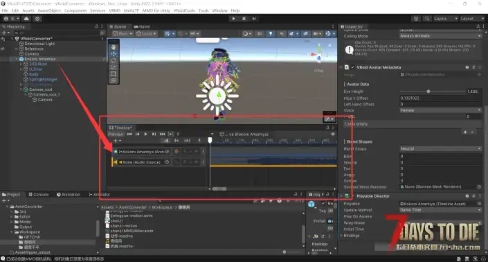Select the Transform tool in Scene overlay
The width and height of the screenshot is (488, 262).
pos(114,80)
